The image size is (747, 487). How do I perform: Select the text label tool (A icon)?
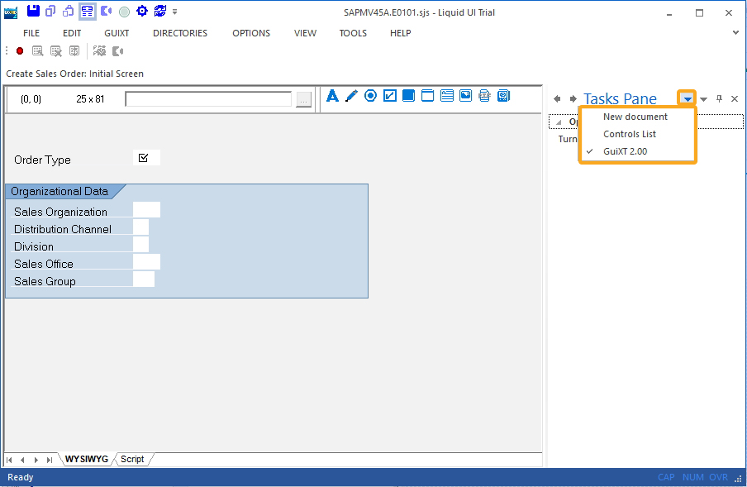coord(333,96)
